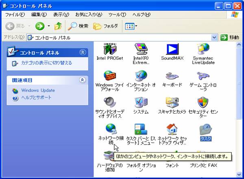Open the ネットワーク セットアップ ウィザード icon
The height and width of the screenshot is (179, 244).
tap(172, 129)
